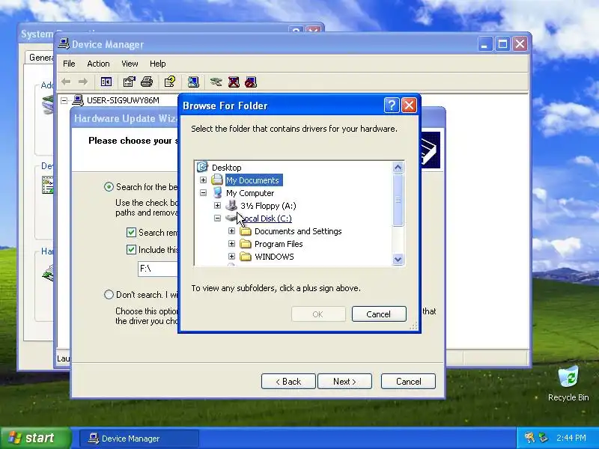Toggle the Search removable media checkbox
Viewport: 599px width, 449px height.
[131, 232]
